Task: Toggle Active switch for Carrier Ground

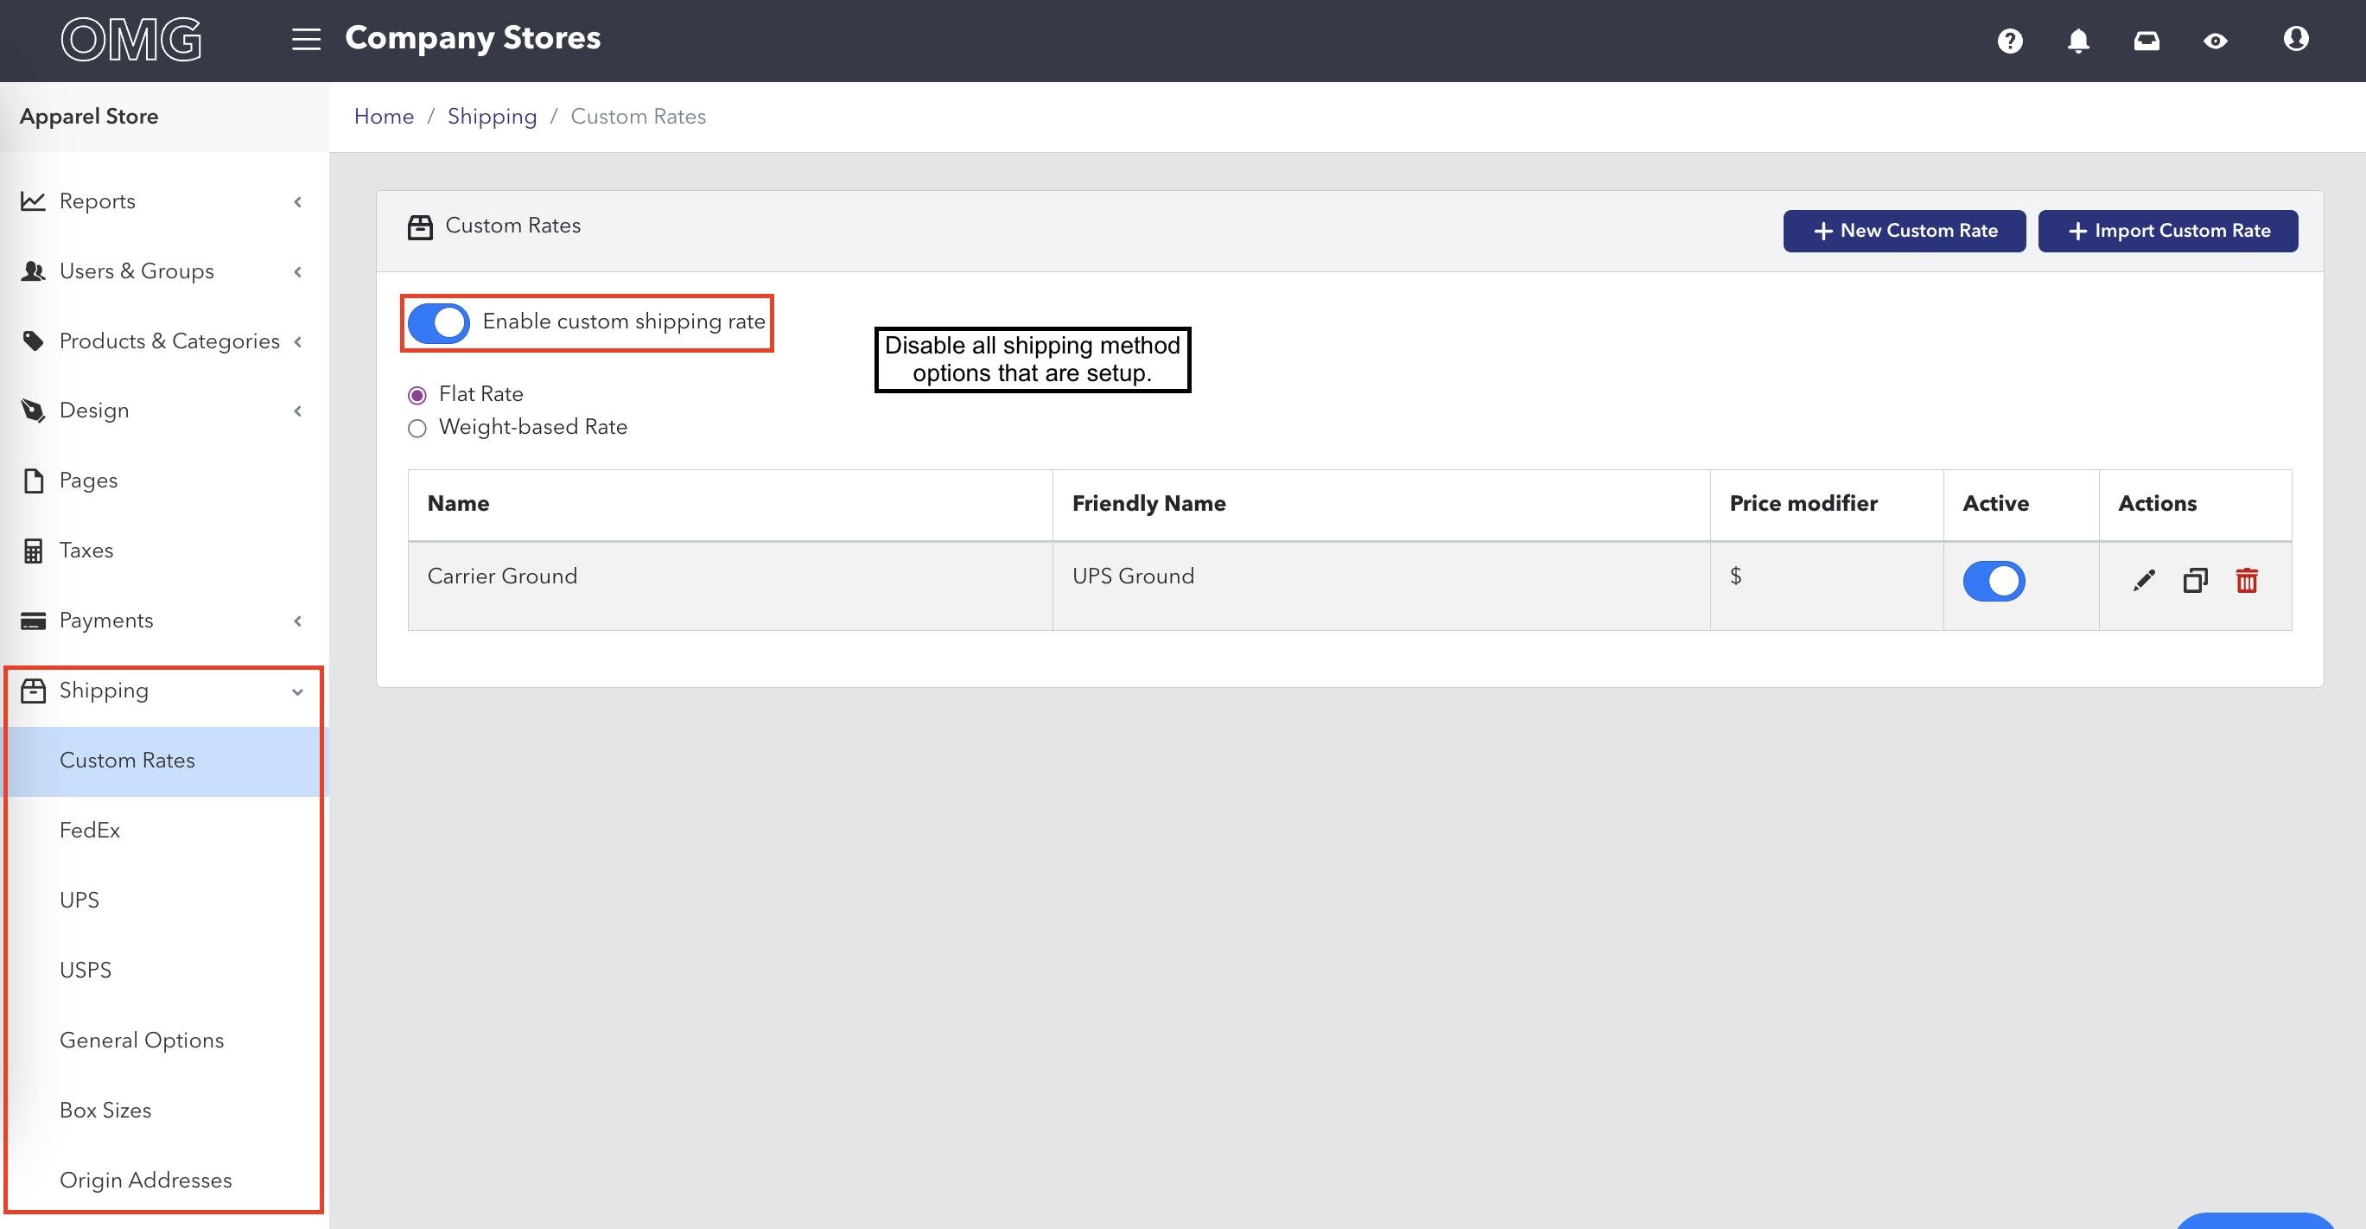Action: tap(1993, 581)
